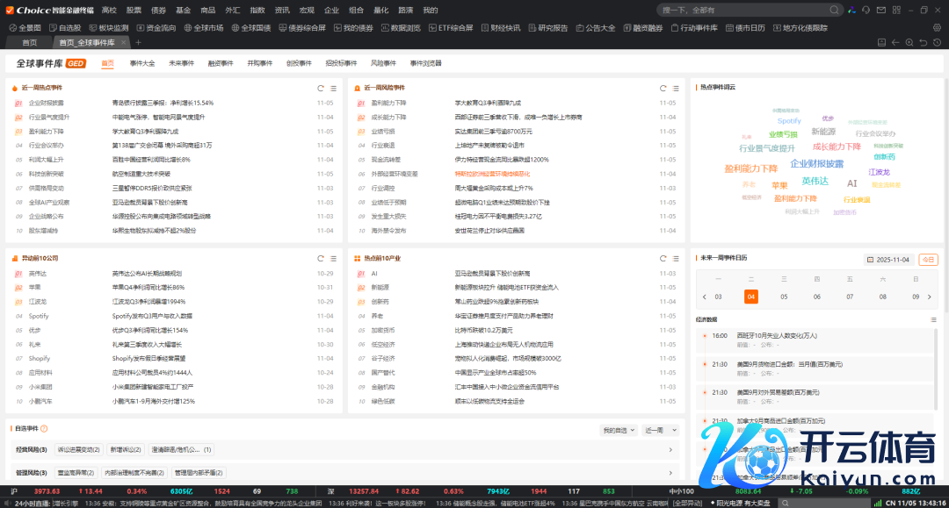Screen dimensions: 949x508
Task: Open 债市日历 from the shortcut toolbar
Action: [x=750, y=28]
